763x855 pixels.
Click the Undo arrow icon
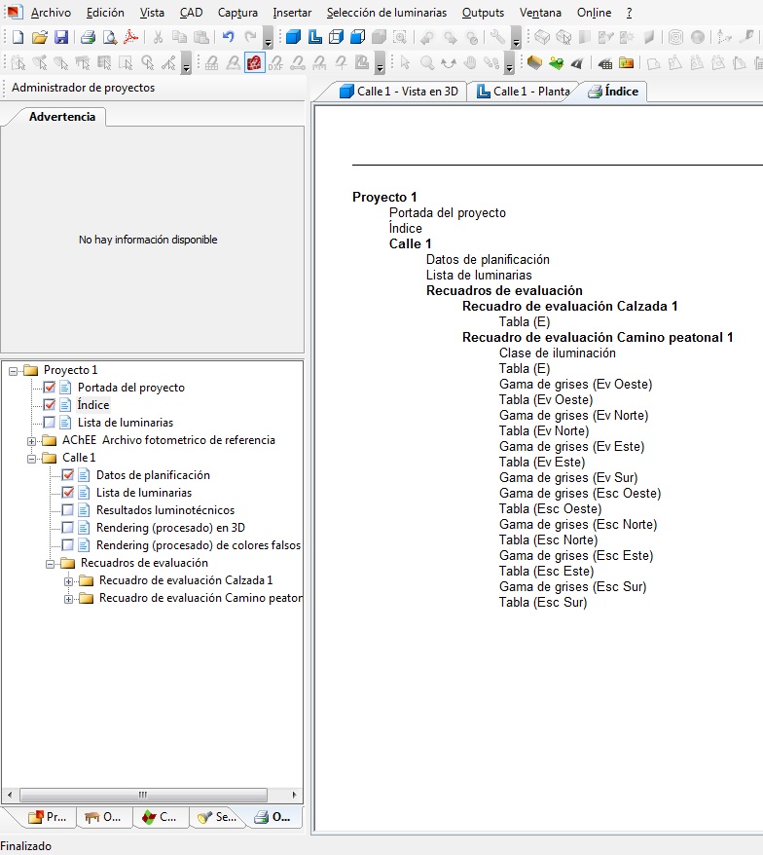coord(229,38)
